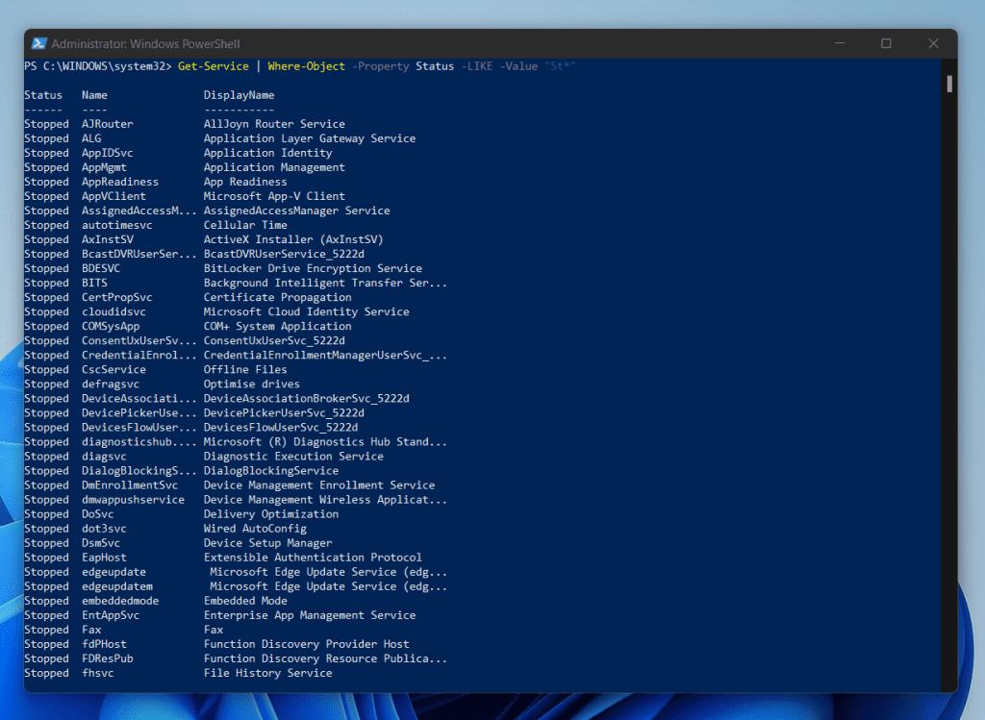Click the Get-Service command text
Screen dimensions: 985x720
(213, 66)
